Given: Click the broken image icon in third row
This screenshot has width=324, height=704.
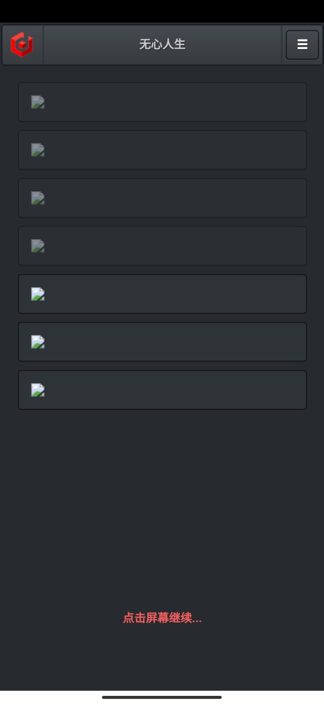Looking at the screenshot, I should [x=38, y=198].
